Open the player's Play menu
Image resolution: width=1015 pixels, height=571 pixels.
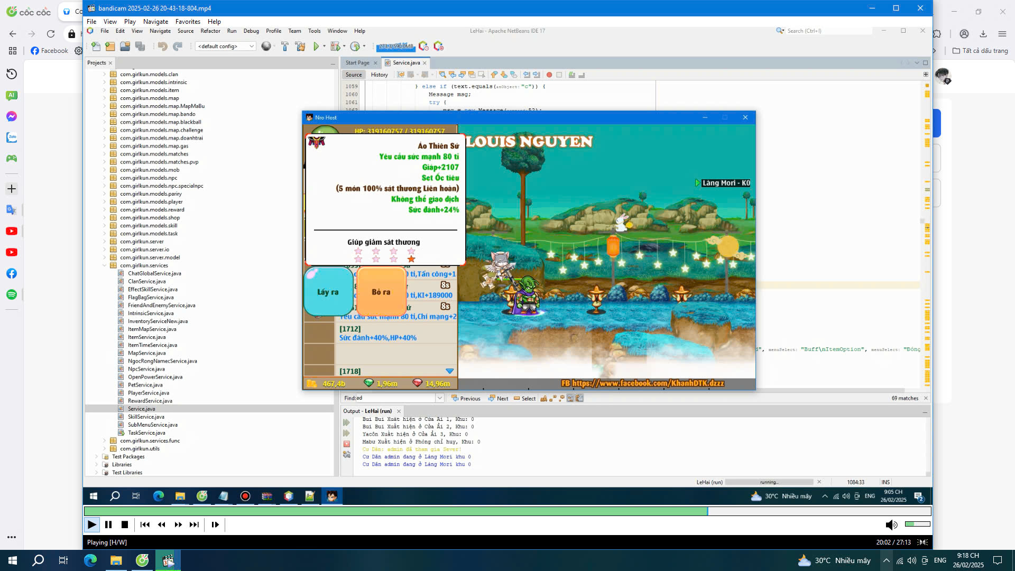click(130, 22)
